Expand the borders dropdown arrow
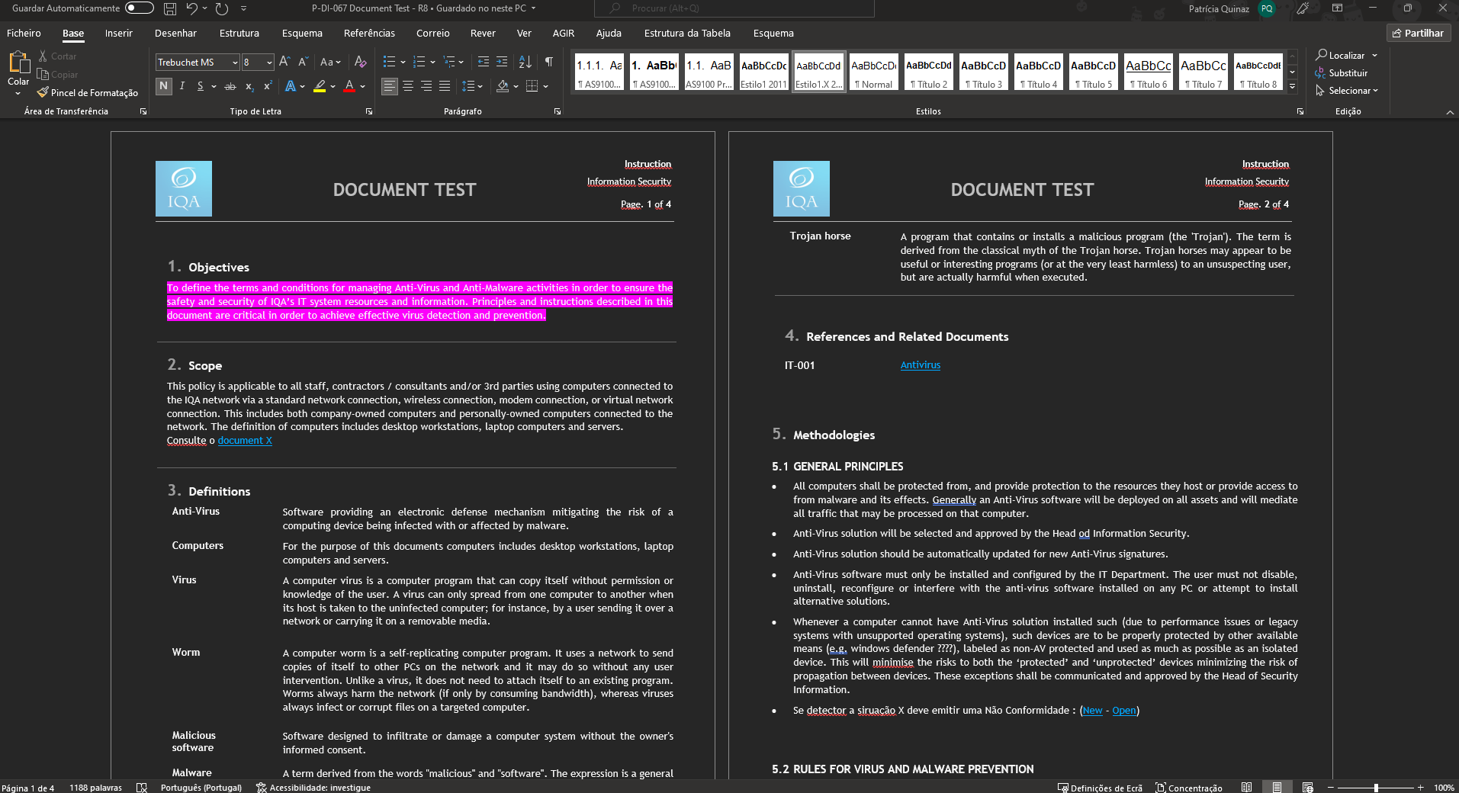Screen dimensions: 1459x793 (545, 86)
